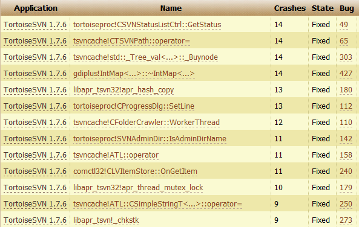This screenshot has height=227, width=359.
Task: Open tsvncache!CTSVNPath::operator= crash entry
Action: (131, 41)
